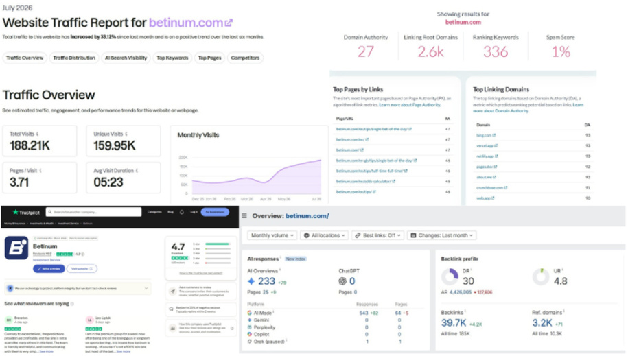628x356 pixels.
Task: Open the about.me linking domain
Action: tap(486, 177)
